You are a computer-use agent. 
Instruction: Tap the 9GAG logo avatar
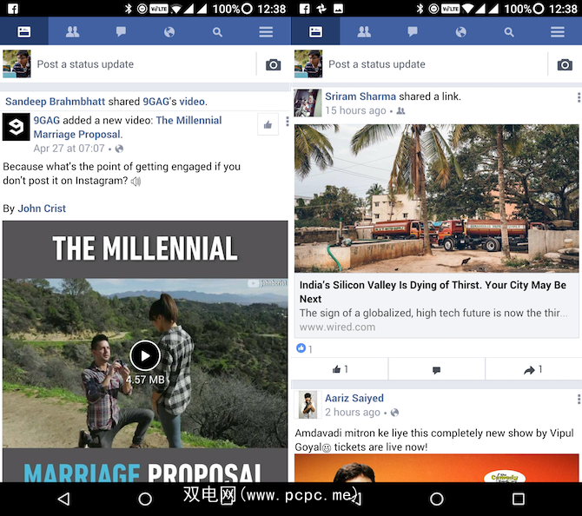(x=16, y=127)
